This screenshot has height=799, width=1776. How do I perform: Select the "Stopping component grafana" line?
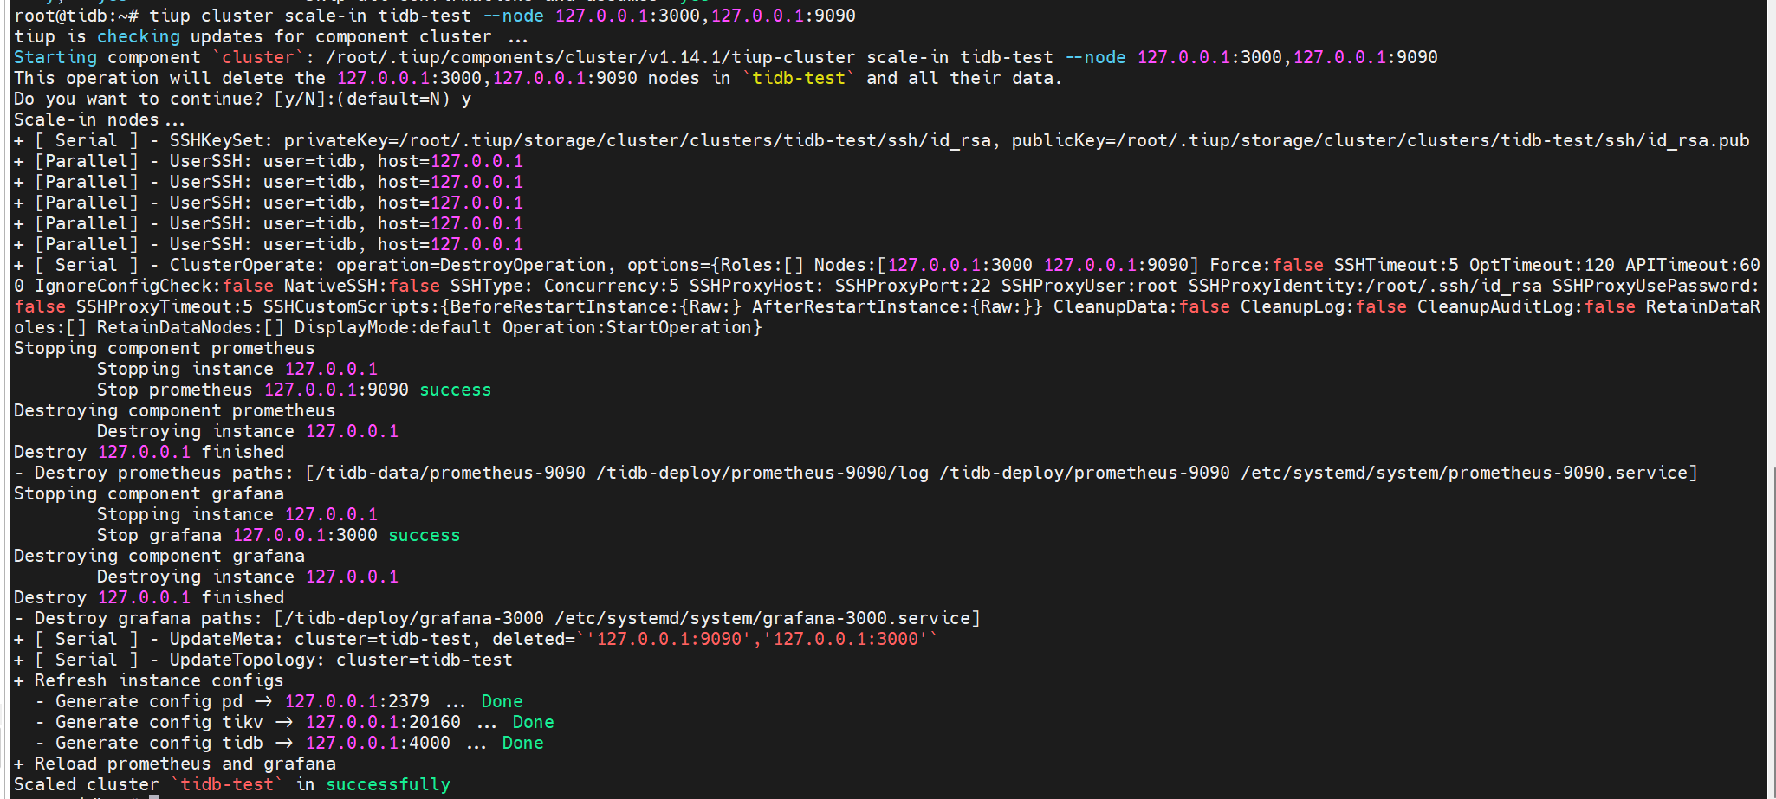coord(149,493)
